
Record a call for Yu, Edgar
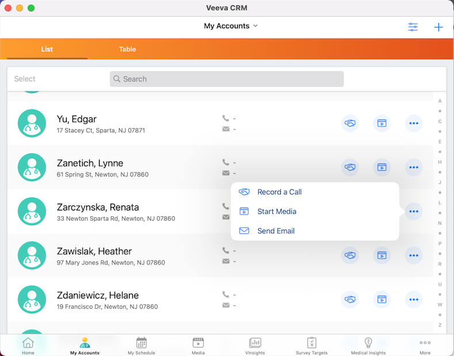tap(349, 123)
